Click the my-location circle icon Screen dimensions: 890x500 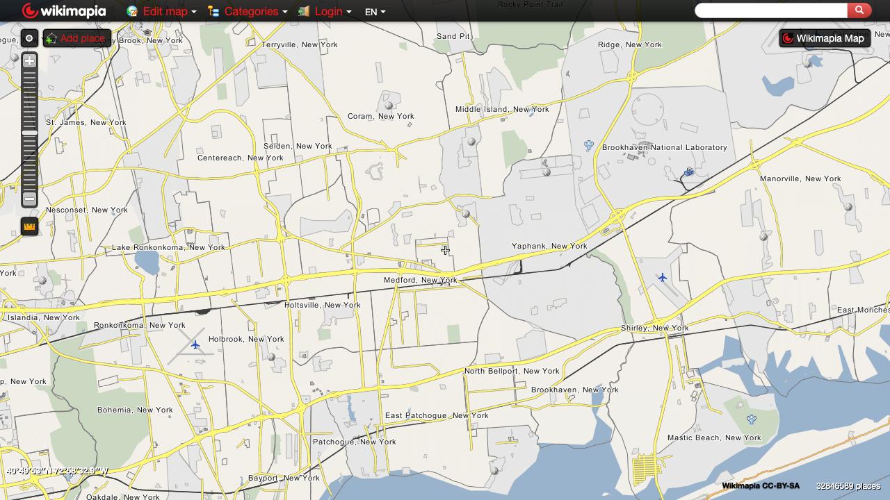click(29, 38)
